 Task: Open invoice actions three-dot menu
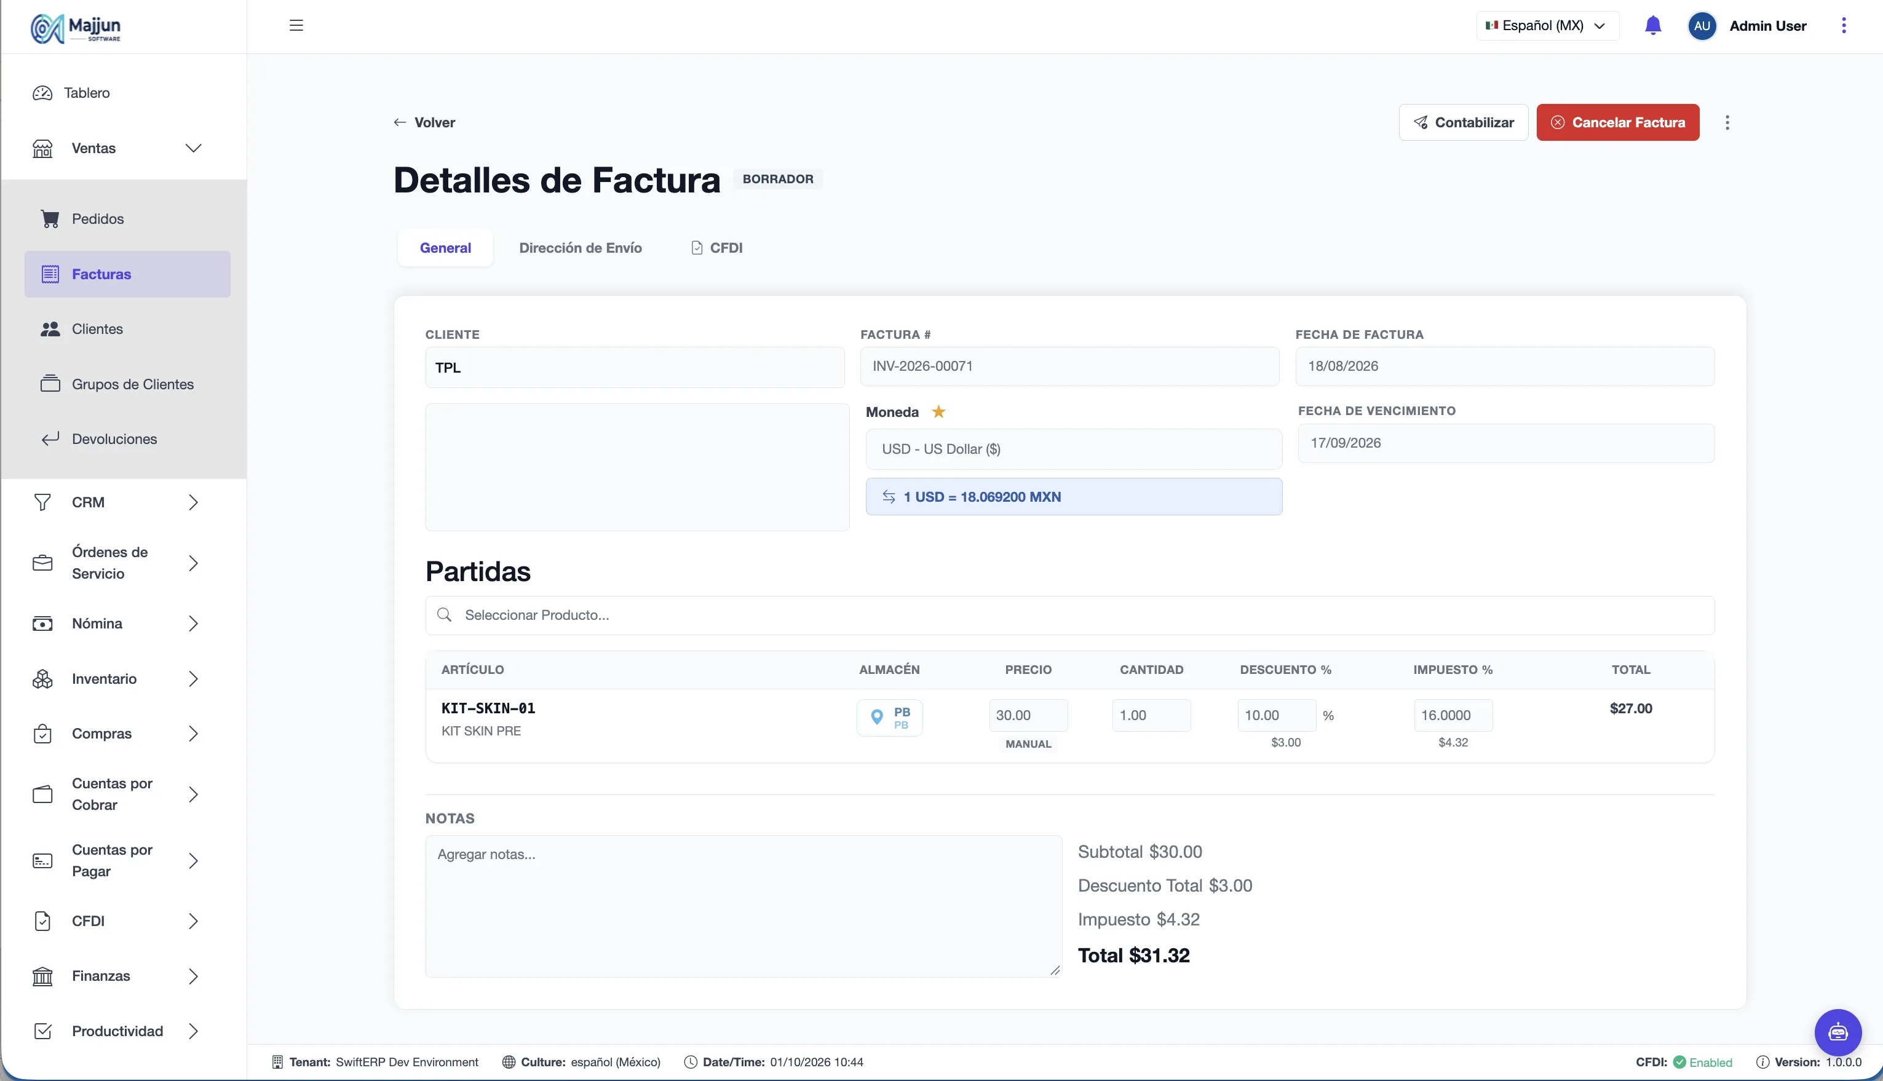[x=1727, y=122]
